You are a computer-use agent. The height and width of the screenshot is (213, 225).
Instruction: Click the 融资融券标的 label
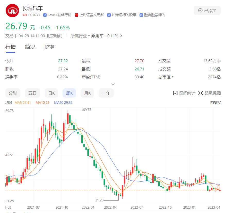click(154, 15)
